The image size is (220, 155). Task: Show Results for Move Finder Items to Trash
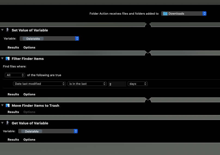[x=13, y=112]
